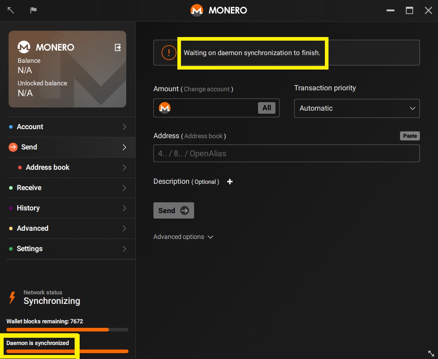Screen dimensions: 438x359
Task: Click the window resize grip icon
Action: (431, 353)
